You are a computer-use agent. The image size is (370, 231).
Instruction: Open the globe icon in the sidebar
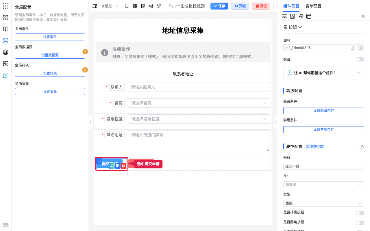click(5, 52)
